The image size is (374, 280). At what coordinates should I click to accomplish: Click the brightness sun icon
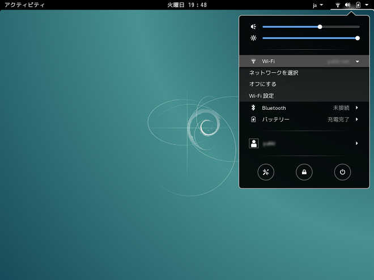click(253, 38)
